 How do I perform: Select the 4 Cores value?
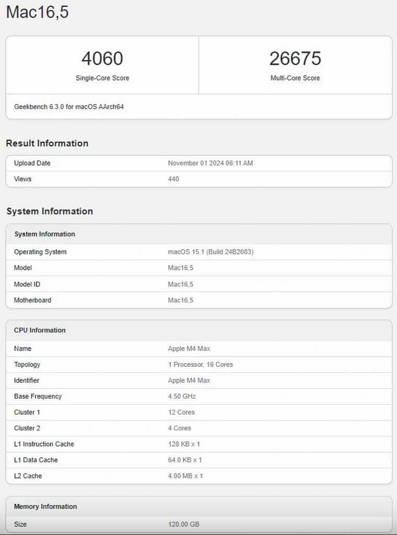179,428
